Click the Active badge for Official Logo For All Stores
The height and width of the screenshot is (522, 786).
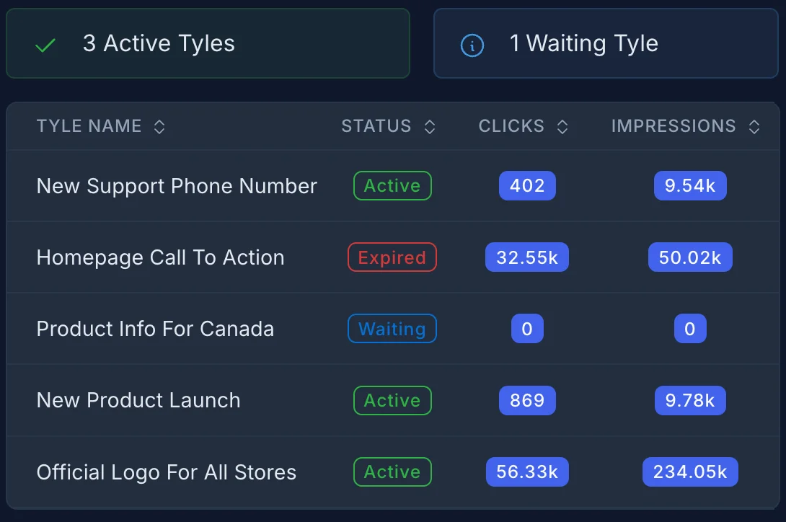[392, 472]
